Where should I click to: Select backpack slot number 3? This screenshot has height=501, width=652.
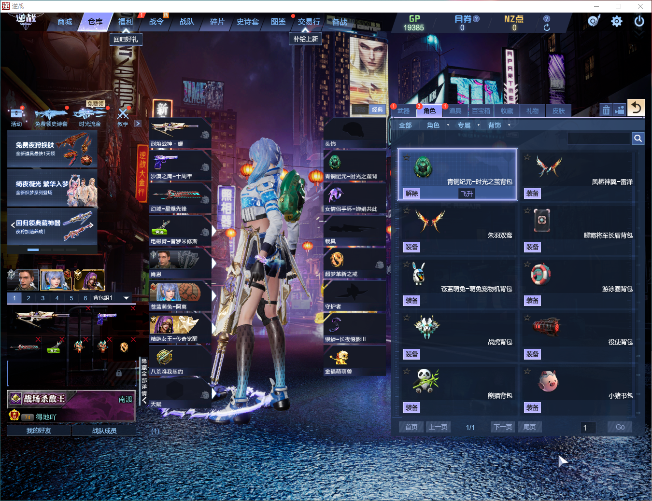43,298
